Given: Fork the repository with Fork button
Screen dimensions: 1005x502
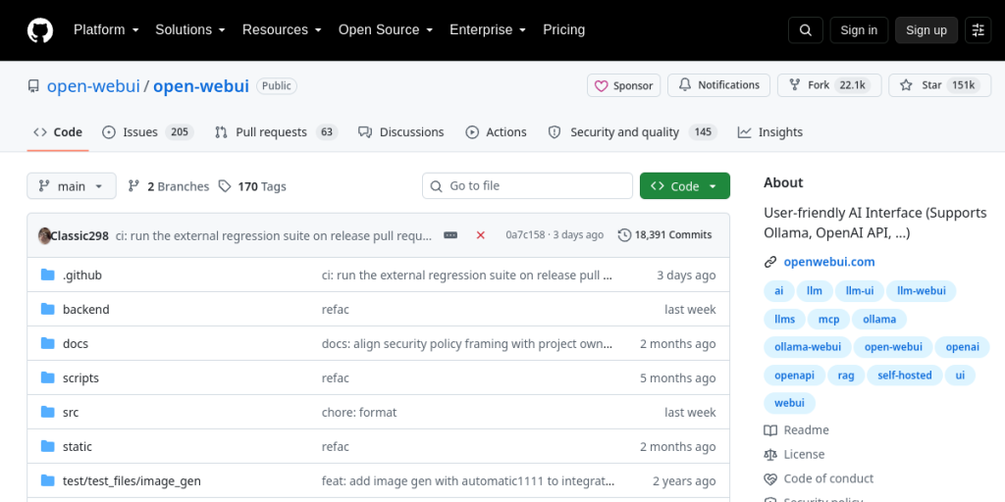Looking at the screenshot, I should (x=829, y=85).
